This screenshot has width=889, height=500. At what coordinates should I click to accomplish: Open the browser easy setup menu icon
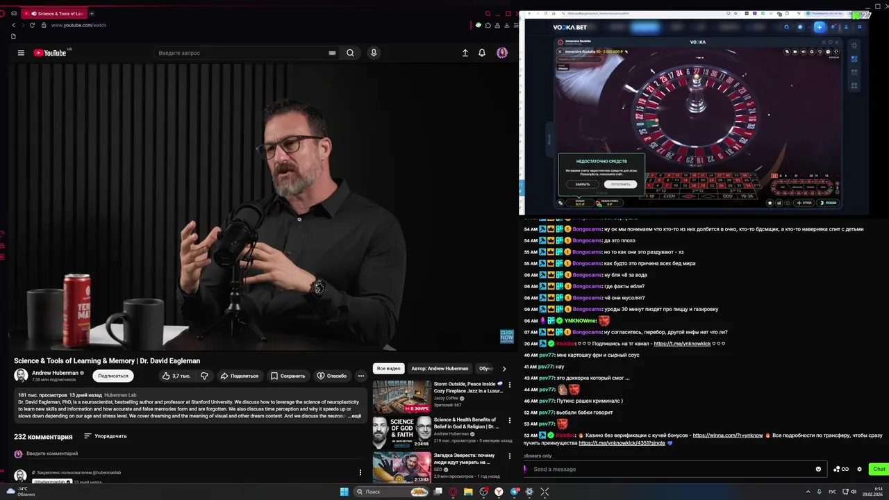(x=515, y=26)
